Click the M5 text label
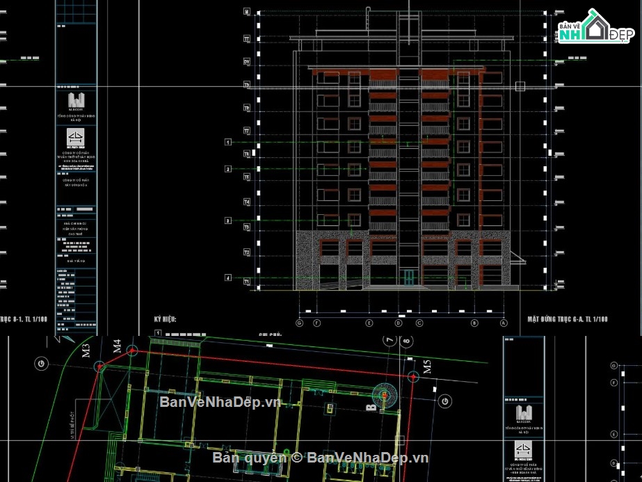 point(427,367)
